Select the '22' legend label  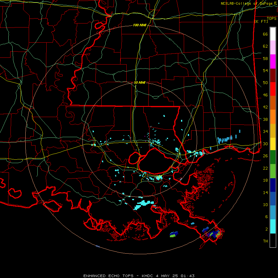(x=265, y=168)
